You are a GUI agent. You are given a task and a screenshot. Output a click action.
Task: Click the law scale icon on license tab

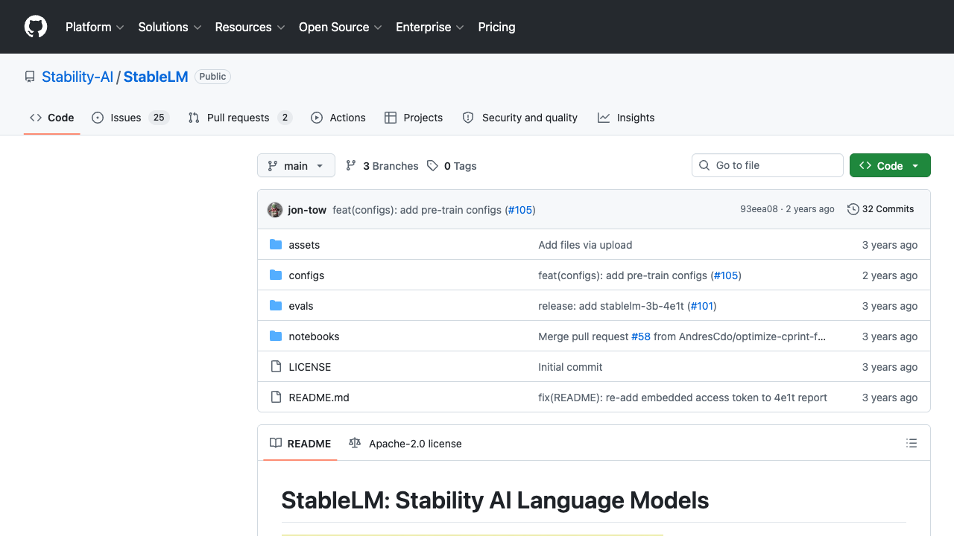pyautogui.click(x=355, y=443)
